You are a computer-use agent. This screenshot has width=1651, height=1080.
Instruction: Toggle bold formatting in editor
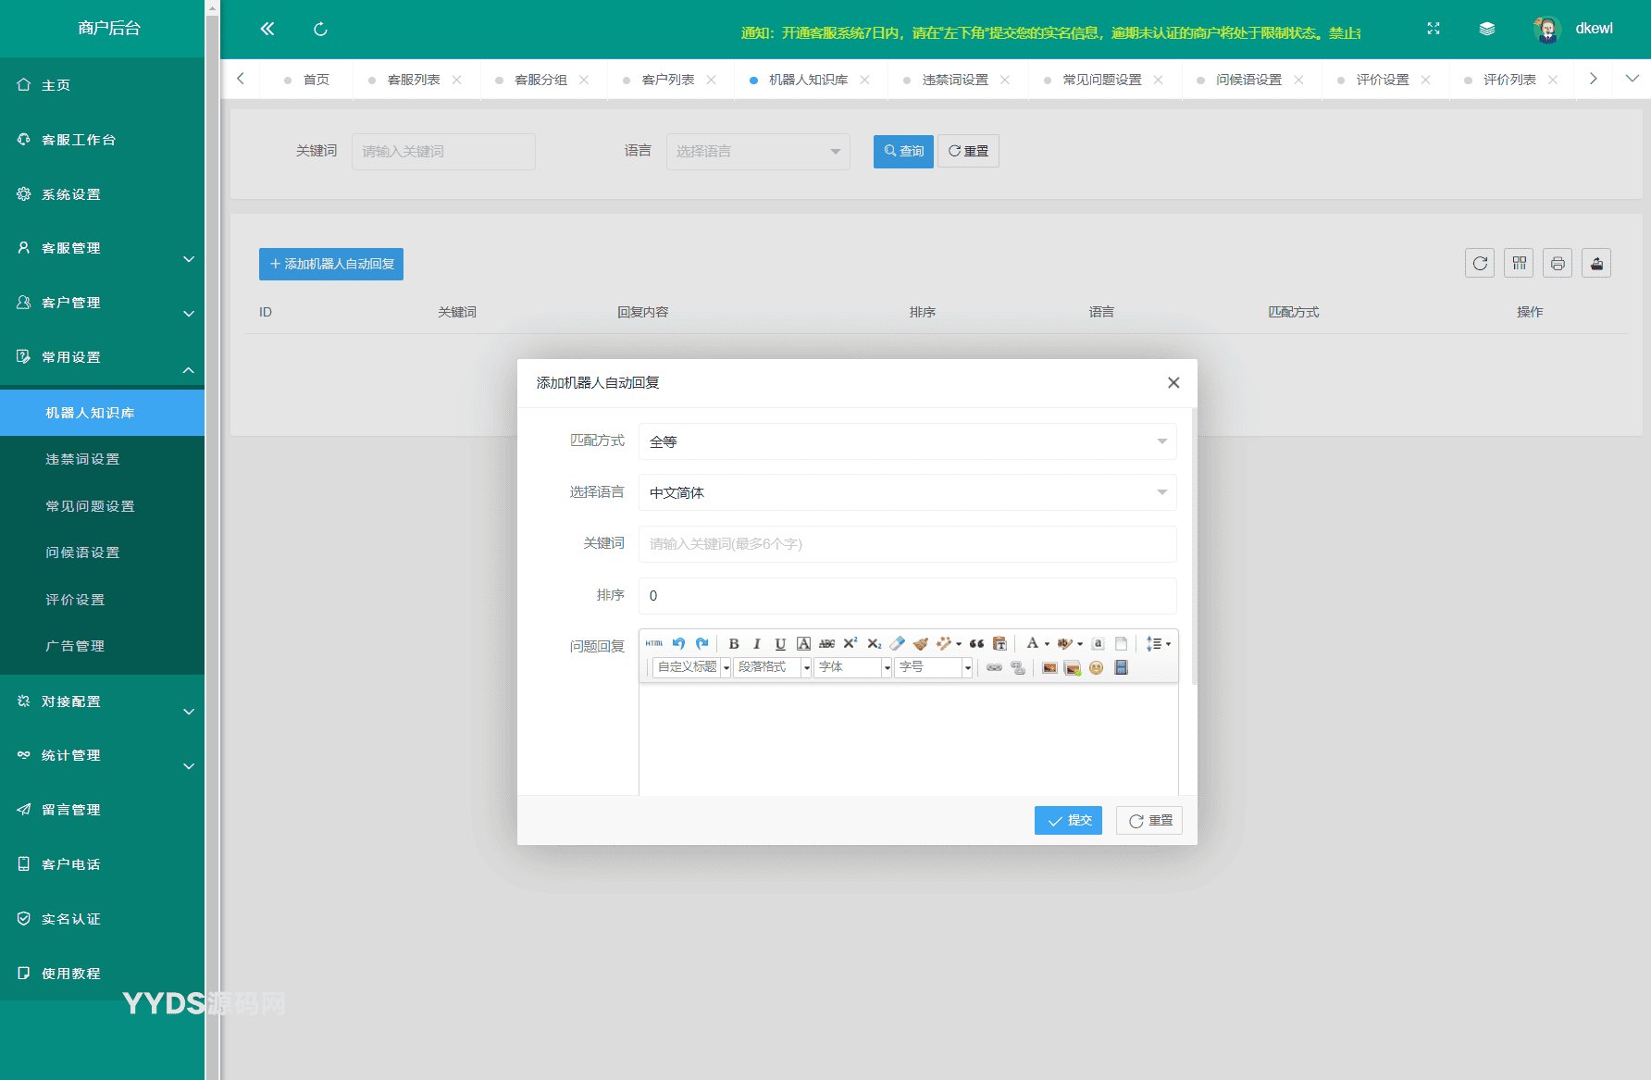734,643
